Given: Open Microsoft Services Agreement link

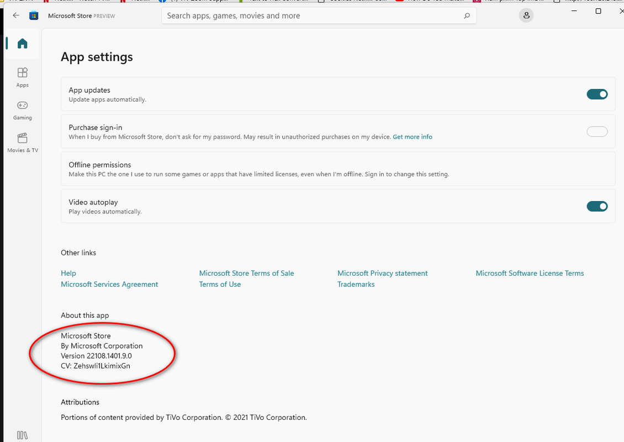Looking at the screenshot, I should click(x=109, y=285).
